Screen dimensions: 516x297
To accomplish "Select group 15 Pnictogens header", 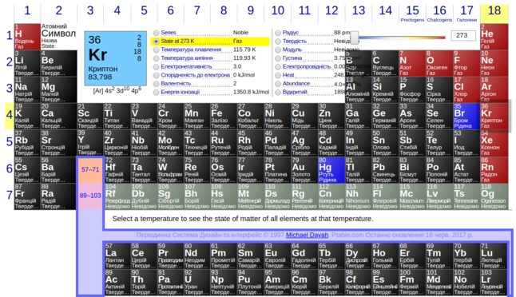I will (x=412, y=14).
